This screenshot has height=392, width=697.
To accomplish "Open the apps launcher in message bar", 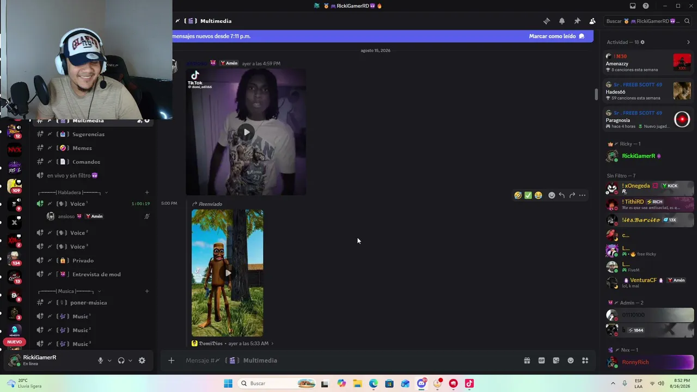I will (585, 360).
